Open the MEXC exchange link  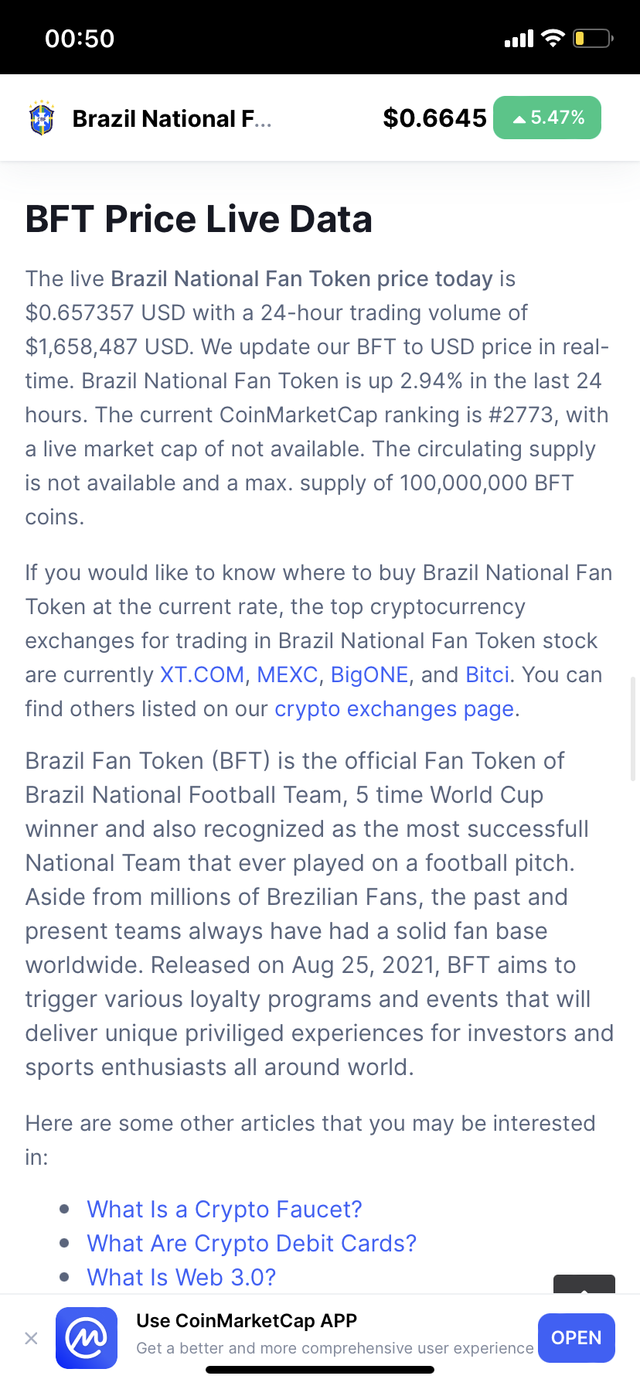tap(288, 674)
